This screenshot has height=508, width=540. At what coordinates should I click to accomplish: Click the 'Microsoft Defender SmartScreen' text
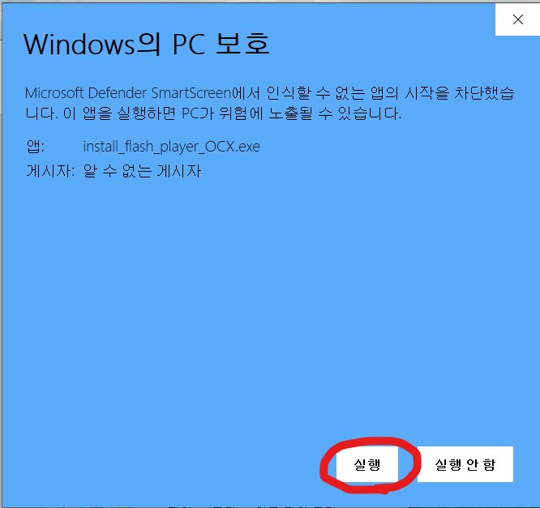pos(128,93)
